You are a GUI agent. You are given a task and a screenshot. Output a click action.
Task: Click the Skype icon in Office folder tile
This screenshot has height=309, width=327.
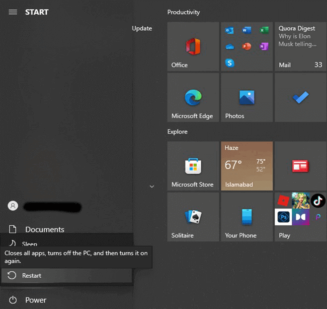pyautogui.click(x=230, y=62)
